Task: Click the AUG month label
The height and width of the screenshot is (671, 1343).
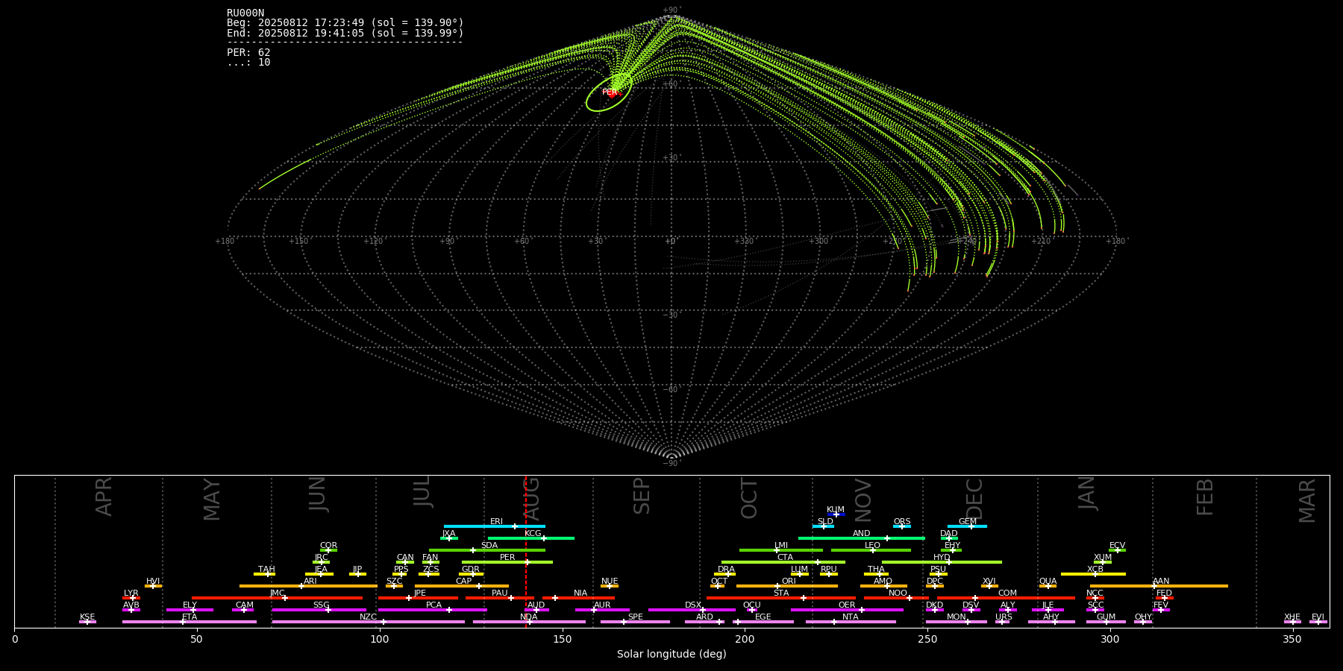Action: coord(531,499)
